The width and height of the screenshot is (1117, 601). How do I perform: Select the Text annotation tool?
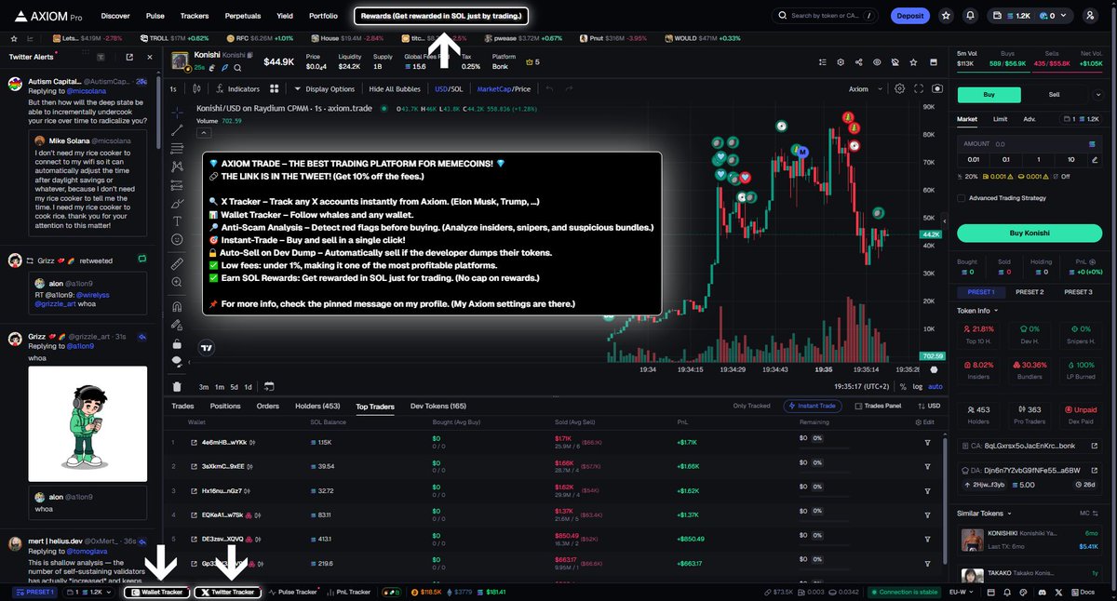tap(177, 221)
